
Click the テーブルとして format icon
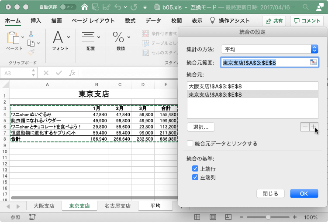pyautogui.click(x=145, y=43)
